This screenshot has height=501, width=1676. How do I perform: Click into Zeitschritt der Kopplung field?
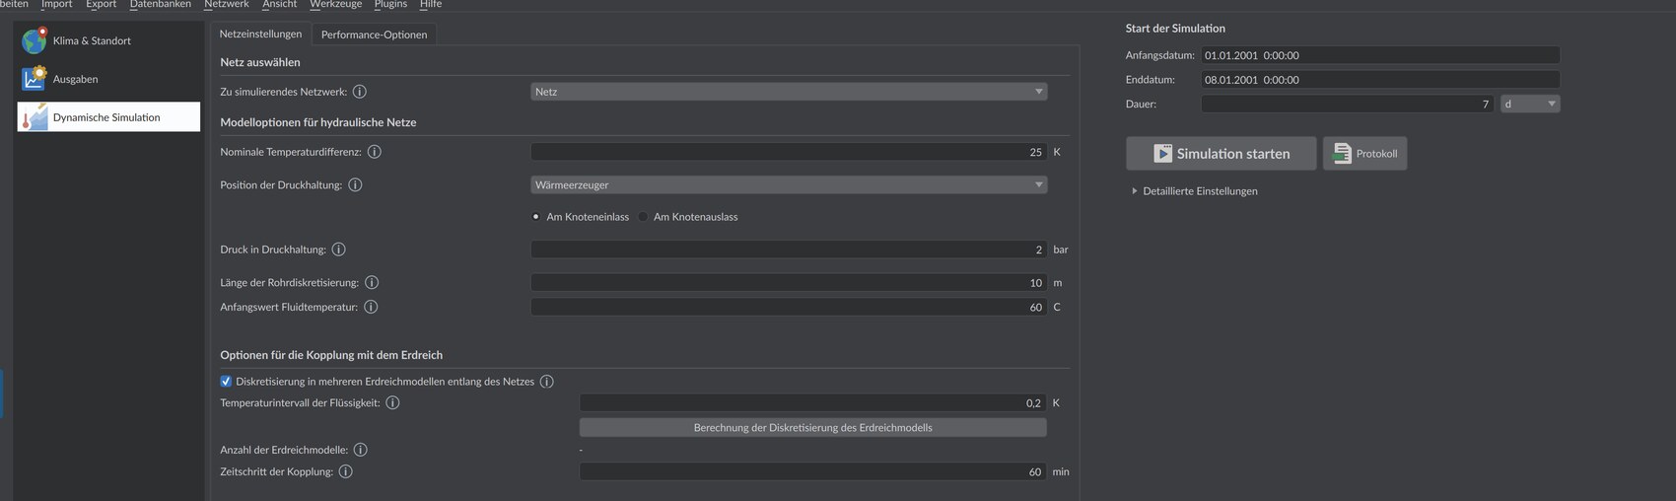pos(813,471)
